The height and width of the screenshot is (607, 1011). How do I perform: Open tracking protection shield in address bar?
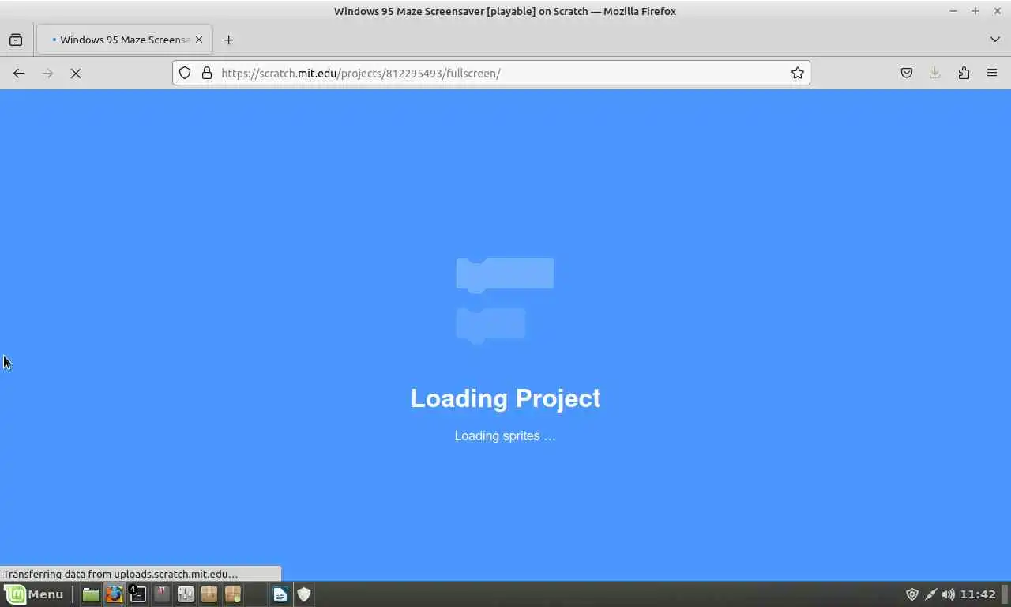tap(185, 73)
